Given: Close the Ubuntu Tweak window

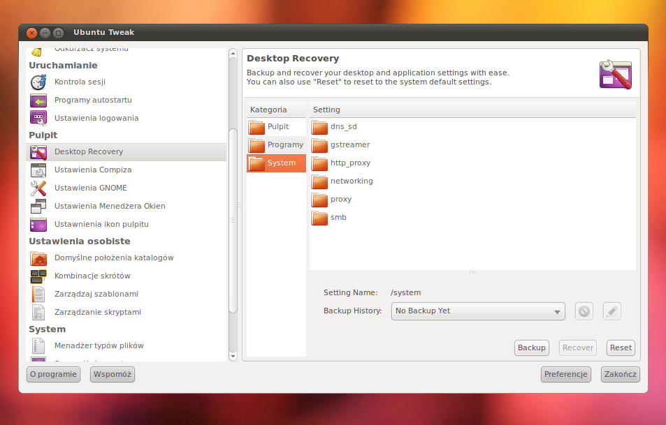Looking at the screenshot, I should [x=32, y=33].
